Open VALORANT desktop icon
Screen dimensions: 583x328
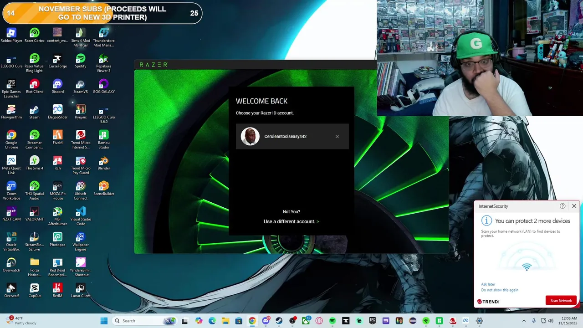click(x=34, y=214)
